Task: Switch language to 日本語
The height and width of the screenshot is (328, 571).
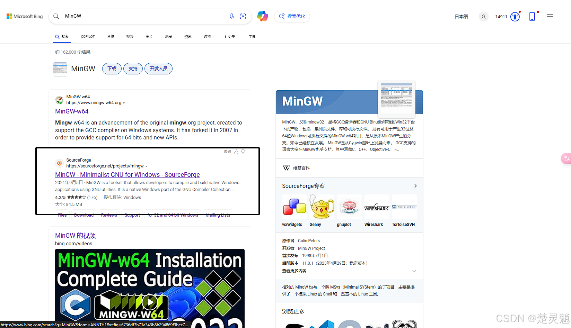Action: 461,17
